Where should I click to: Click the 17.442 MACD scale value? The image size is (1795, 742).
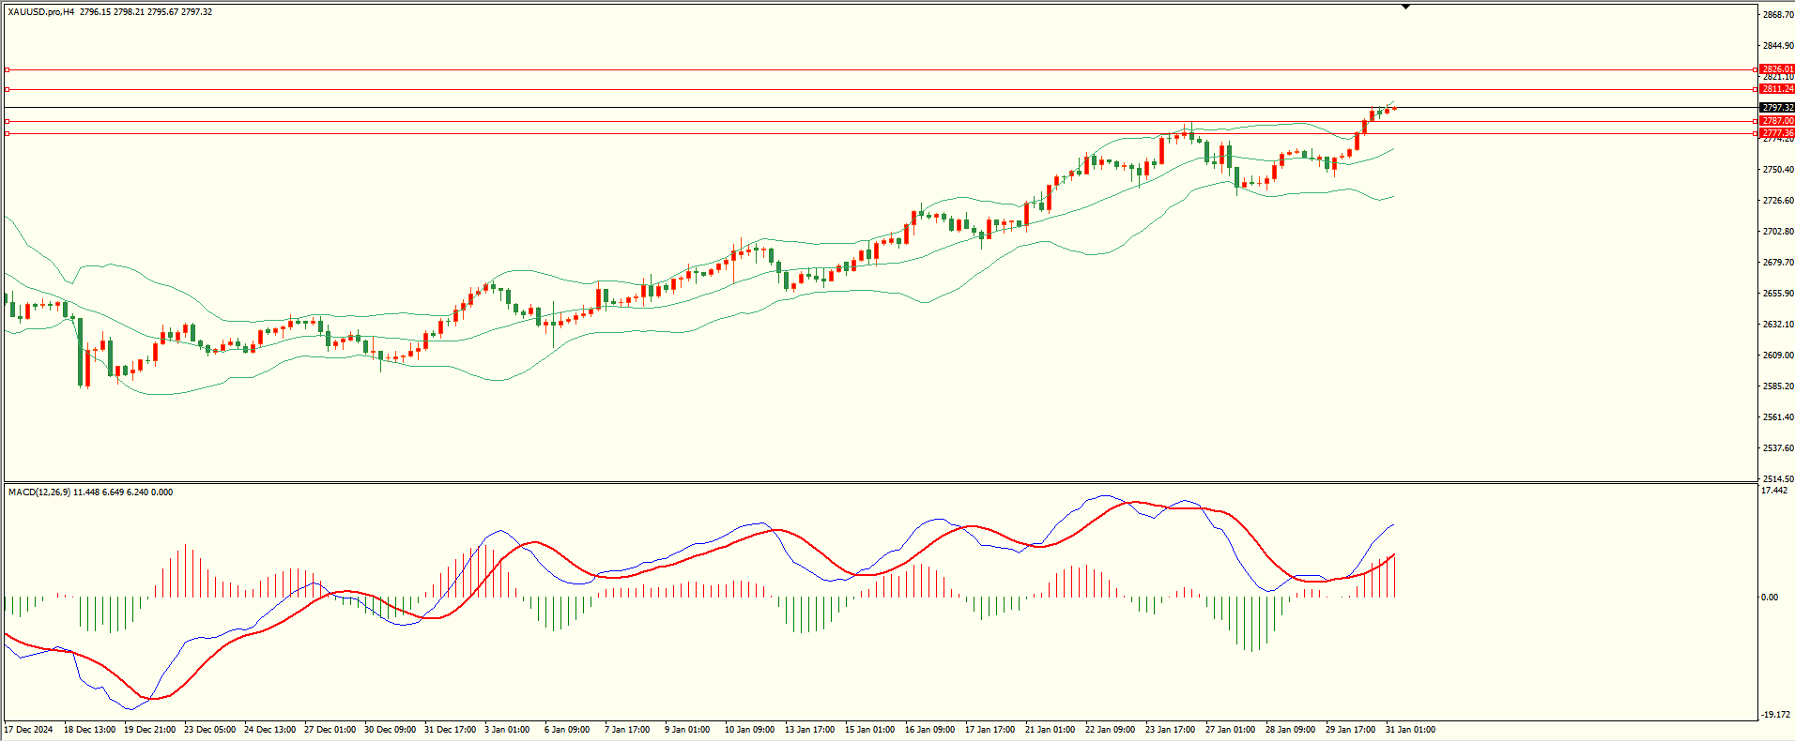point(1774,491)
